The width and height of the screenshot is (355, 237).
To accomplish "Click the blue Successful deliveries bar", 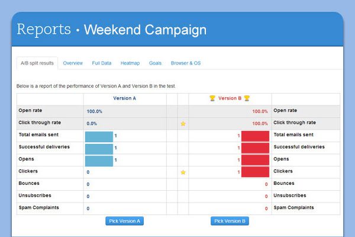I will [99, 148].
